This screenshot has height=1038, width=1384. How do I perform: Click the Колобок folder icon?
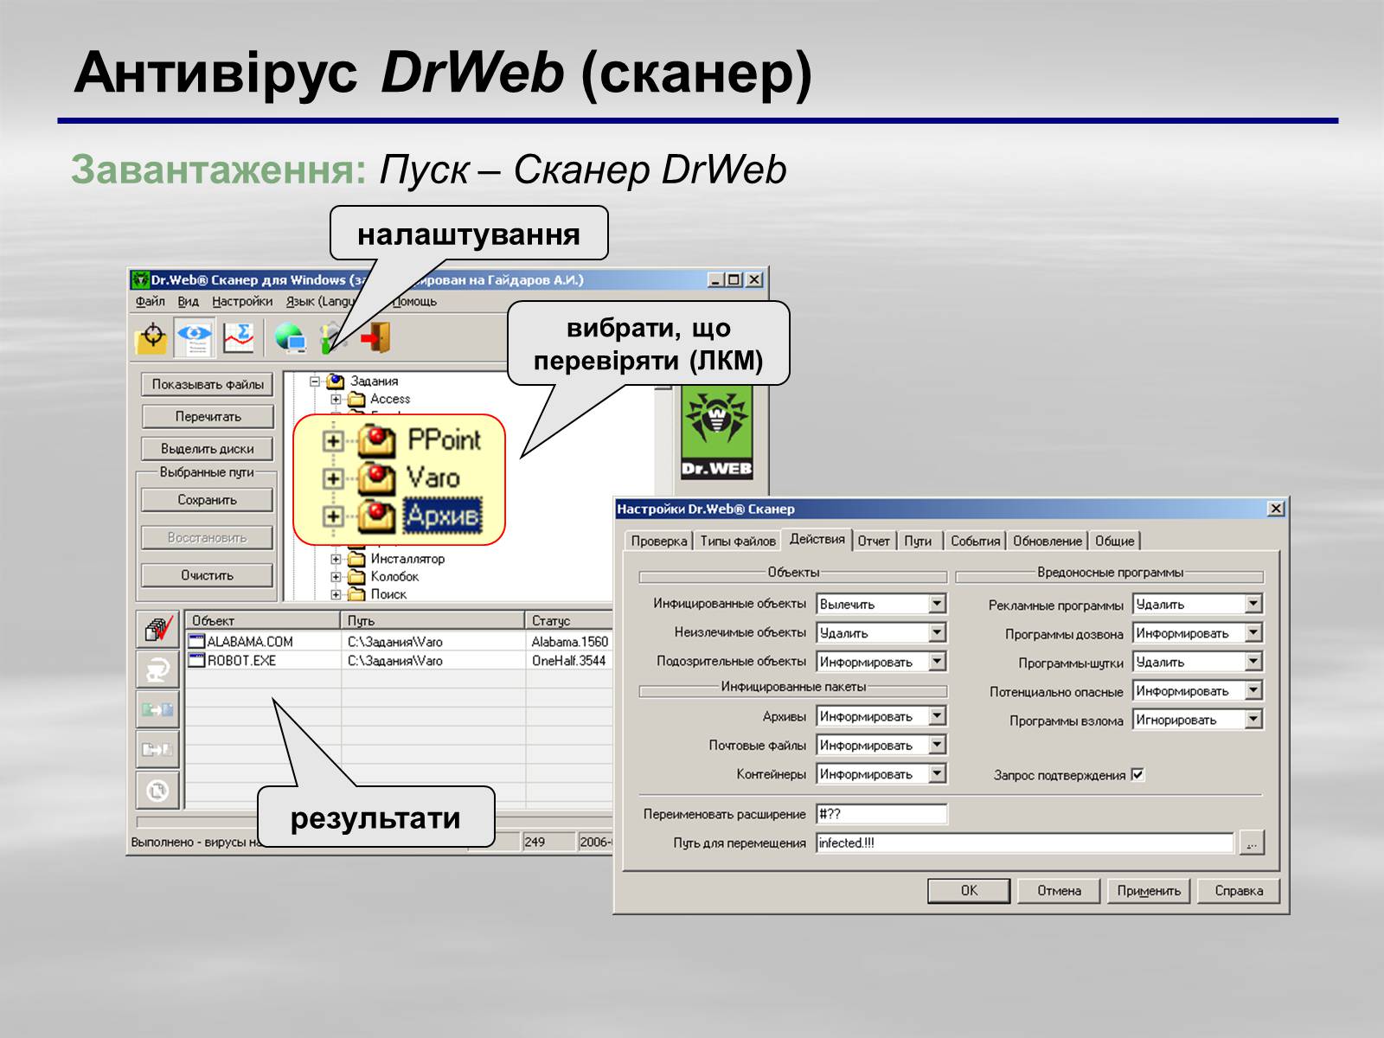coord(356,577)
